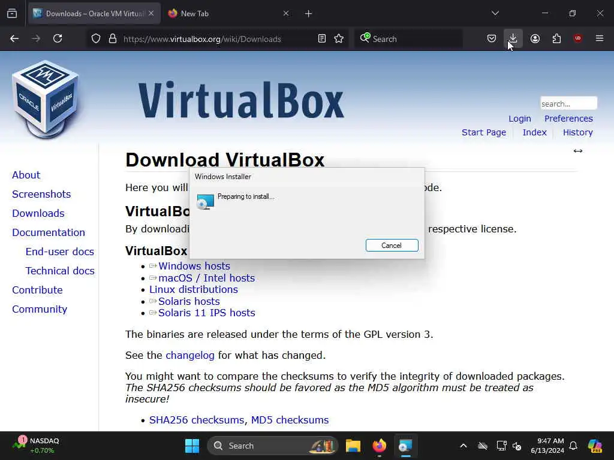This screenshot has height=460, width=614.
Task: Close the Downloads – Oracle VM VirtualBox tab
Action: click(x=151, y=13)
